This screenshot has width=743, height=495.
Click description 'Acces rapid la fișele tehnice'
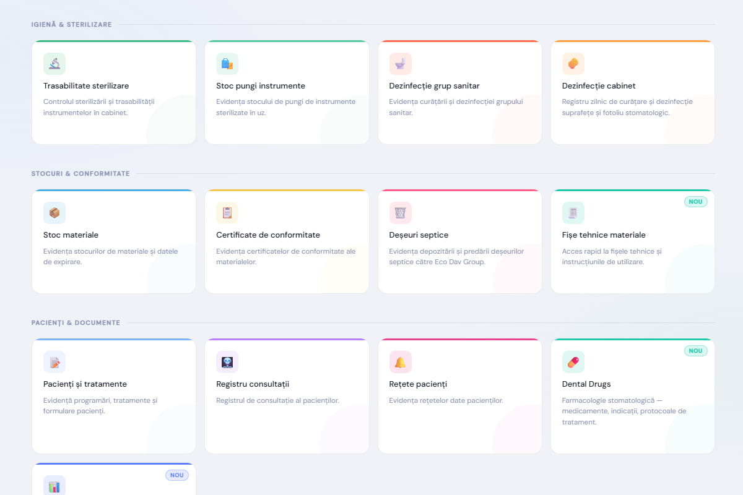[x=612, y=256]
